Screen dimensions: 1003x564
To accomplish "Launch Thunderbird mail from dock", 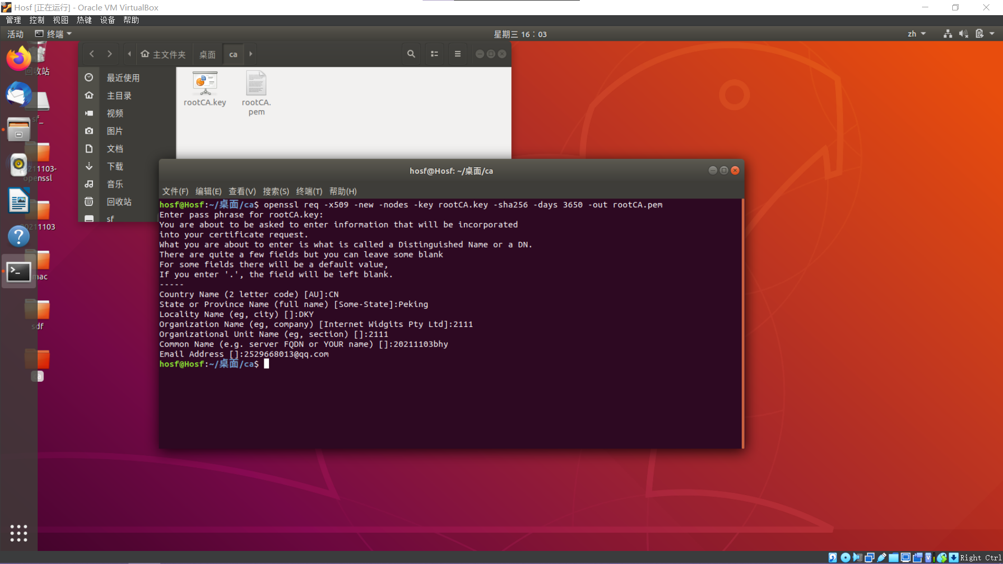I will click(x=19, y=95).
